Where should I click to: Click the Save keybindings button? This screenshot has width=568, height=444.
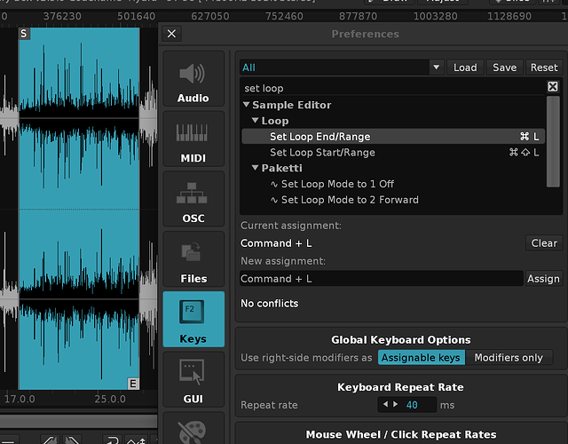pos(505,67)
